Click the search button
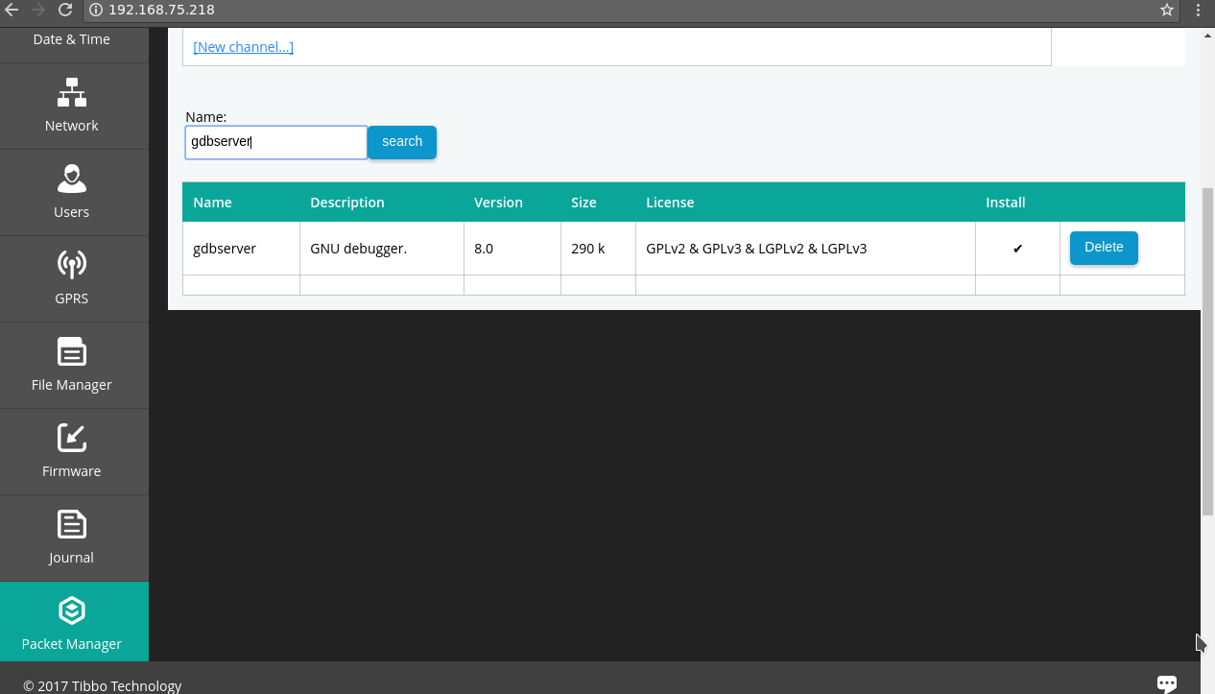Image resolution: width=1215 pixels, height=694 pixels. click(402, 142)
